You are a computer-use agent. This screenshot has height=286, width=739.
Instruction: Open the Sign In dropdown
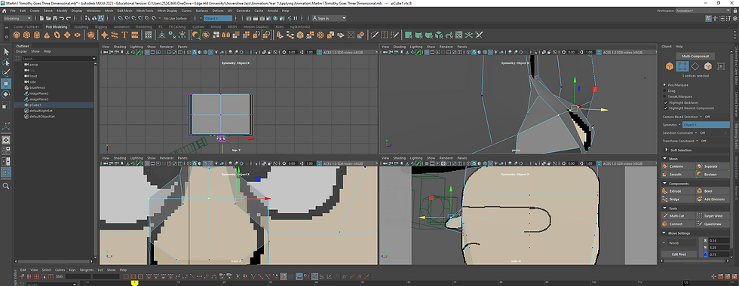click(329, 18)
